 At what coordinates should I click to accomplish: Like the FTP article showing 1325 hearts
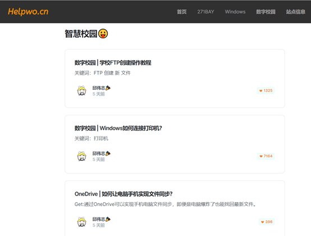click(x=266, y=90)
